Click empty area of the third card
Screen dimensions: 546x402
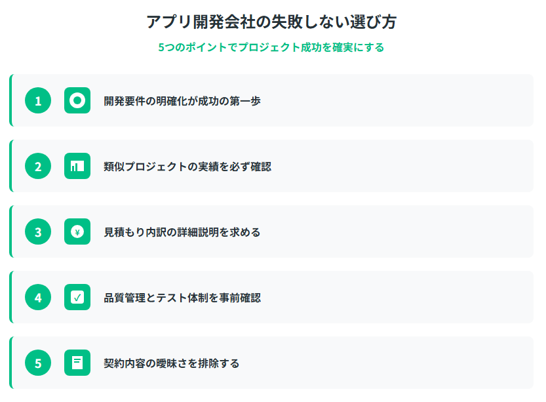(x=397, y=231)
